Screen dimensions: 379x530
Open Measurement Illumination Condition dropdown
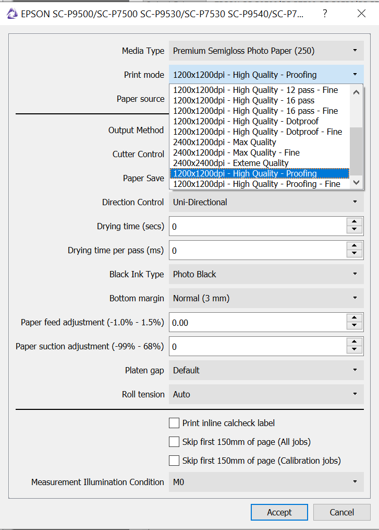point(266,482)
